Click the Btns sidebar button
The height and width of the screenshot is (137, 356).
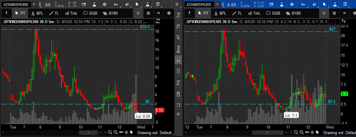pos(178,49)
